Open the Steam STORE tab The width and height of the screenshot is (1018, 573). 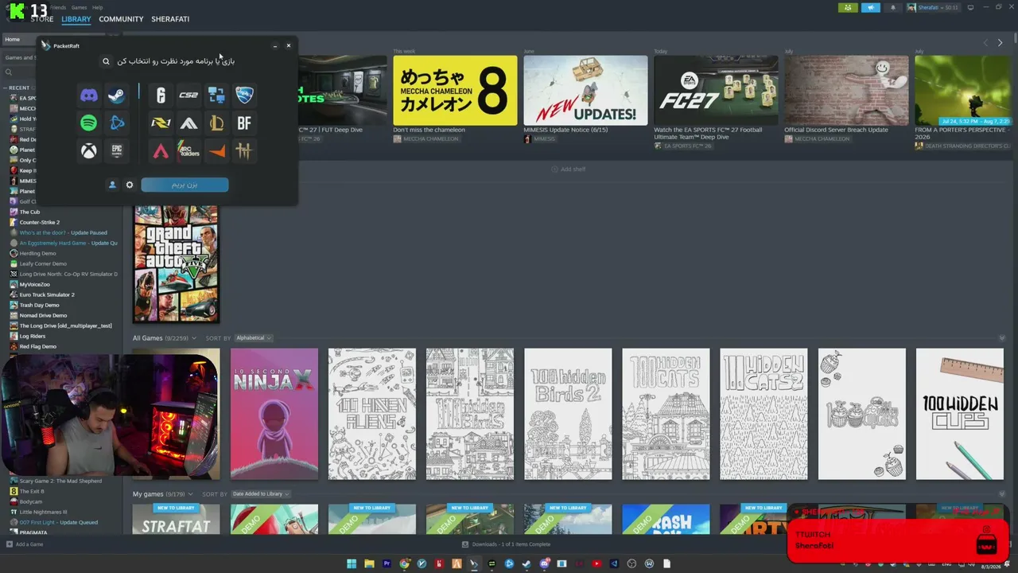(x=41, y=19)
